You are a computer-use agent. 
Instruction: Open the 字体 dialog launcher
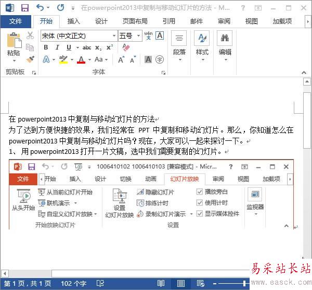[x=164, y=73]
